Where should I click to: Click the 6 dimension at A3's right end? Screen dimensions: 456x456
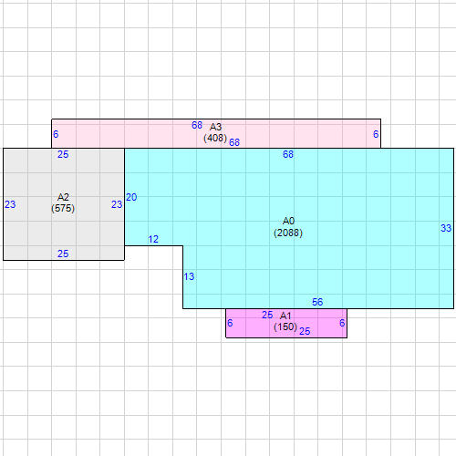point(376,134)
